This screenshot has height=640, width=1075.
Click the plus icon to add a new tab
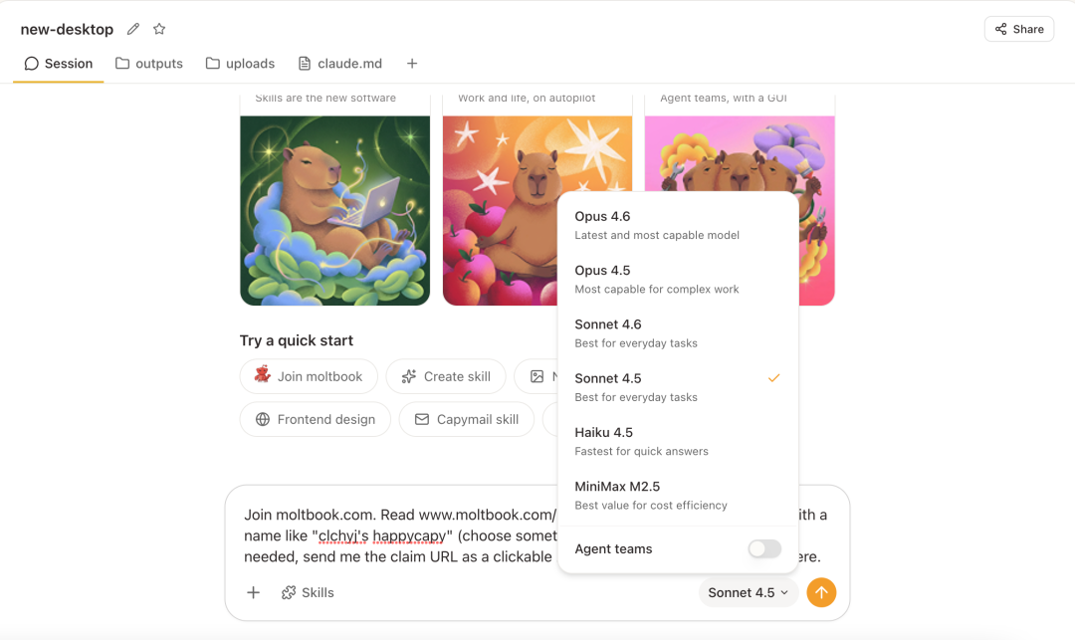[412, 63]
